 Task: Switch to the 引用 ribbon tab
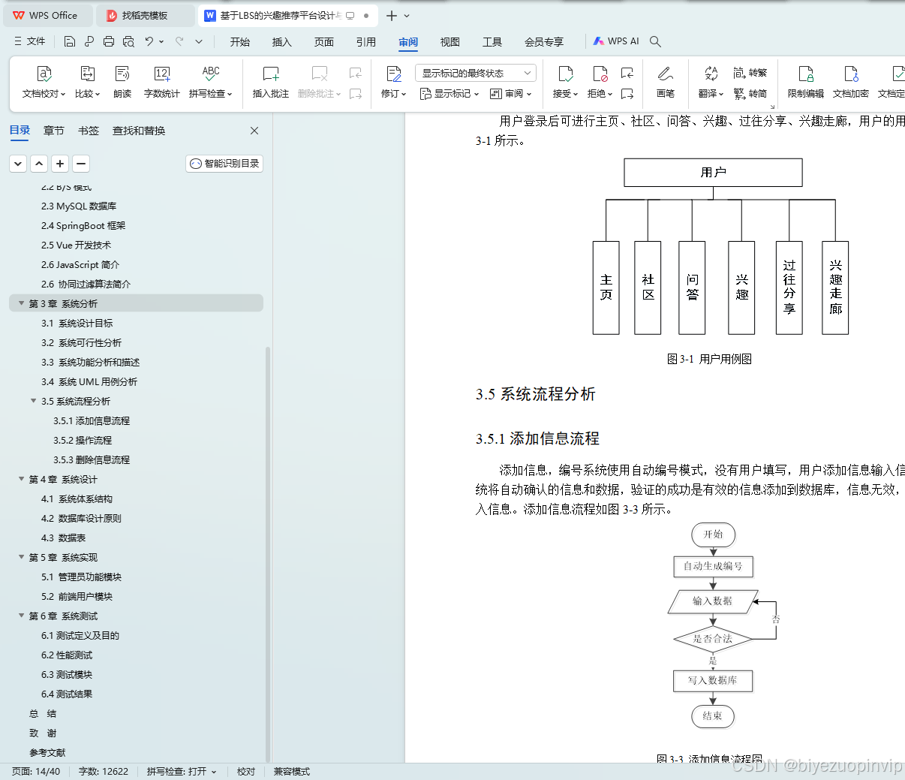366,41
